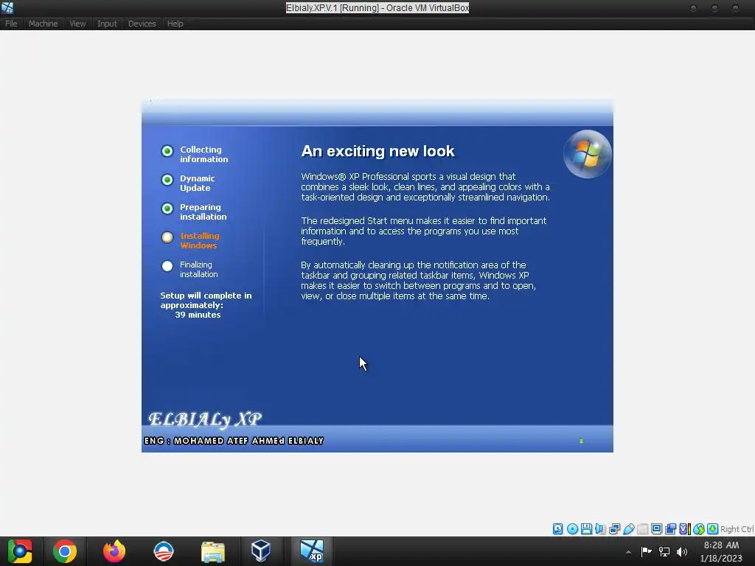Click the Right Ctrl host key label
This screenshot has width=755, height=566.
point(737,529)
